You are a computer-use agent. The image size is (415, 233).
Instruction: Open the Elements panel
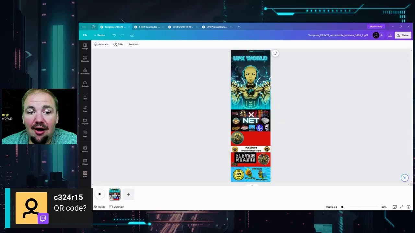[x=85, y=59]
